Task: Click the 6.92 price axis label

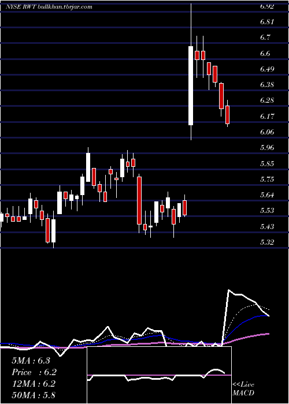Action: point(267,6)
